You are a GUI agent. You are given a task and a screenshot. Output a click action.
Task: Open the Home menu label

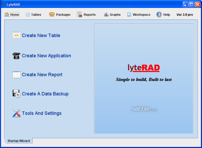[15, 15]
